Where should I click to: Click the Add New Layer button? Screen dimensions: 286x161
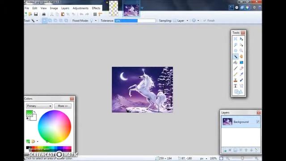pos(224,150)
